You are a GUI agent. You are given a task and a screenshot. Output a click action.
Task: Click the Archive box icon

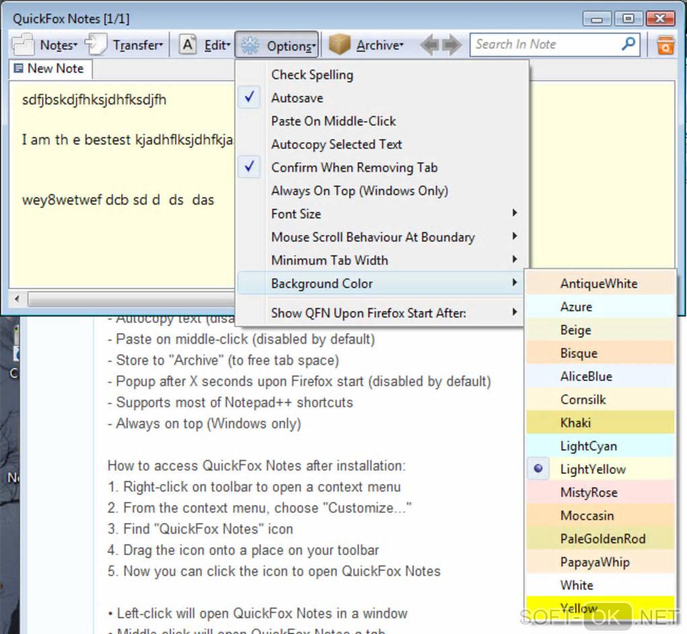pos(339,44)
